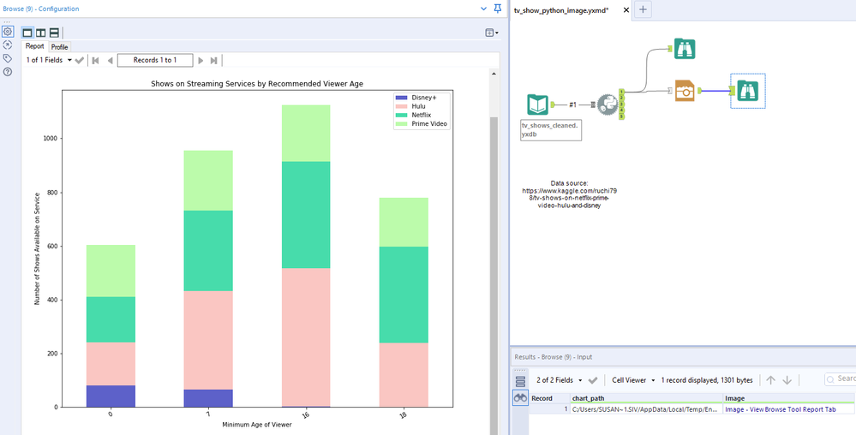Click Prime Video legend color swatch

401,124
